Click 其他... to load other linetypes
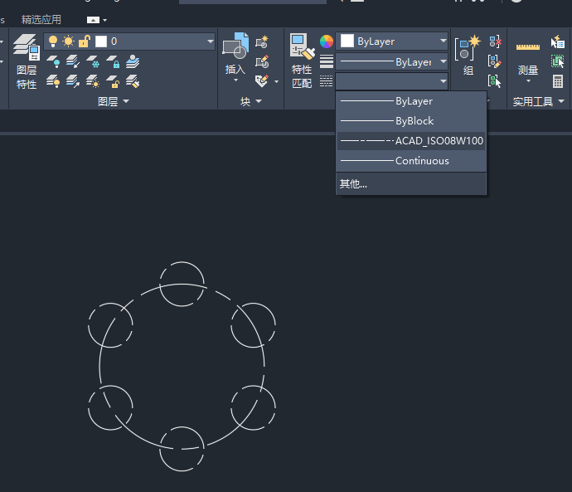 (x=353, y=184)
